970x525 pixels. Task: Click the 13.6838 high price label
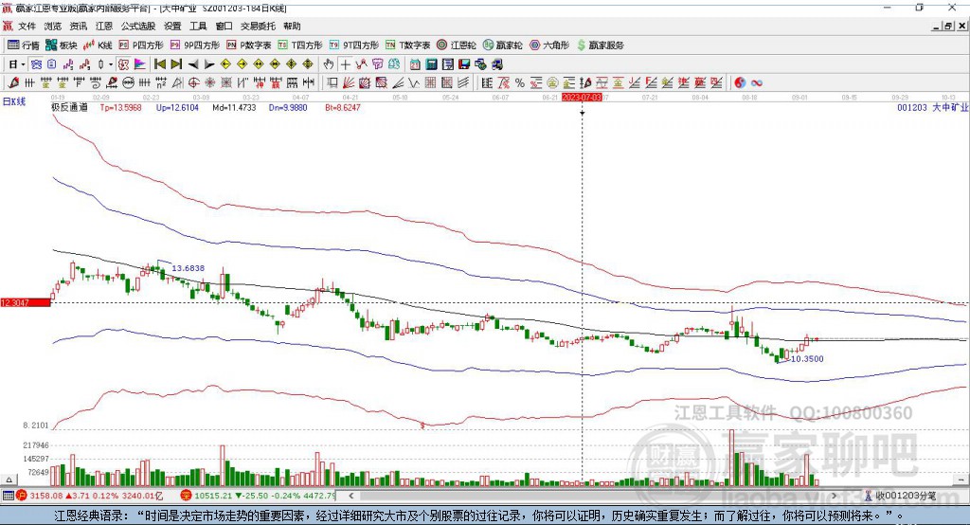pos(189,268)
